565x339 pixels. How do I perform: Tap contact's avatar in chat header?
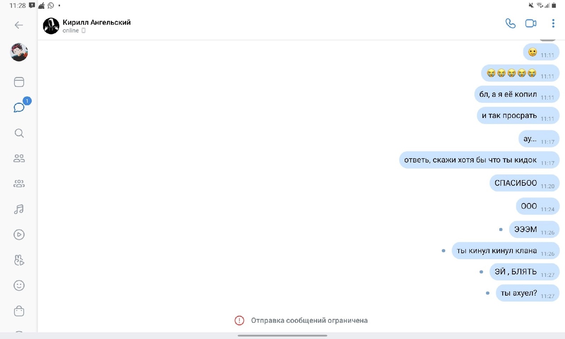pos(51,26)
